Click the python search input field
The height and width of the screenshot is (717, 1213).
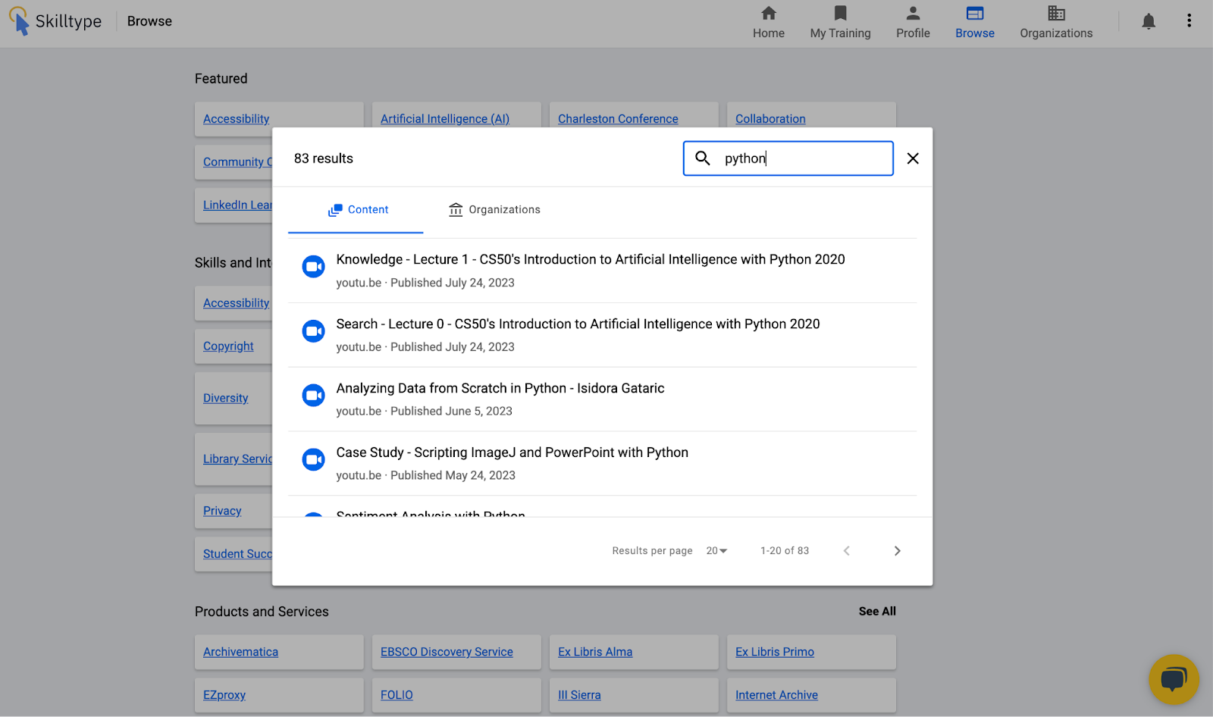click(804, 158)
